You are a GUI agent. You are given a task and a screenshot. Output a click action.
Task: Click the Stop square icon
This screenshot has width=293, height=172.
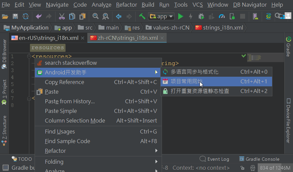pos(242,16)
